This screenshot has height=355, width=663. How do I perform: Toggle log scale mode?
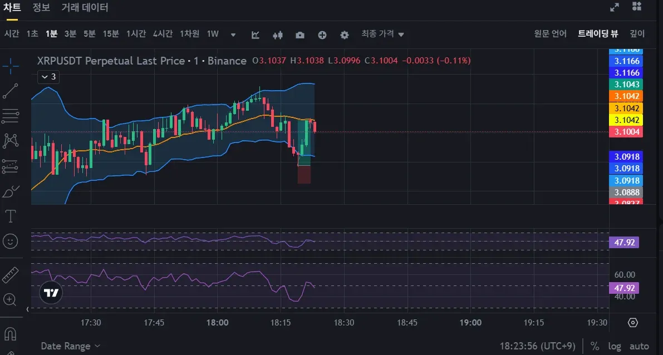615,346
